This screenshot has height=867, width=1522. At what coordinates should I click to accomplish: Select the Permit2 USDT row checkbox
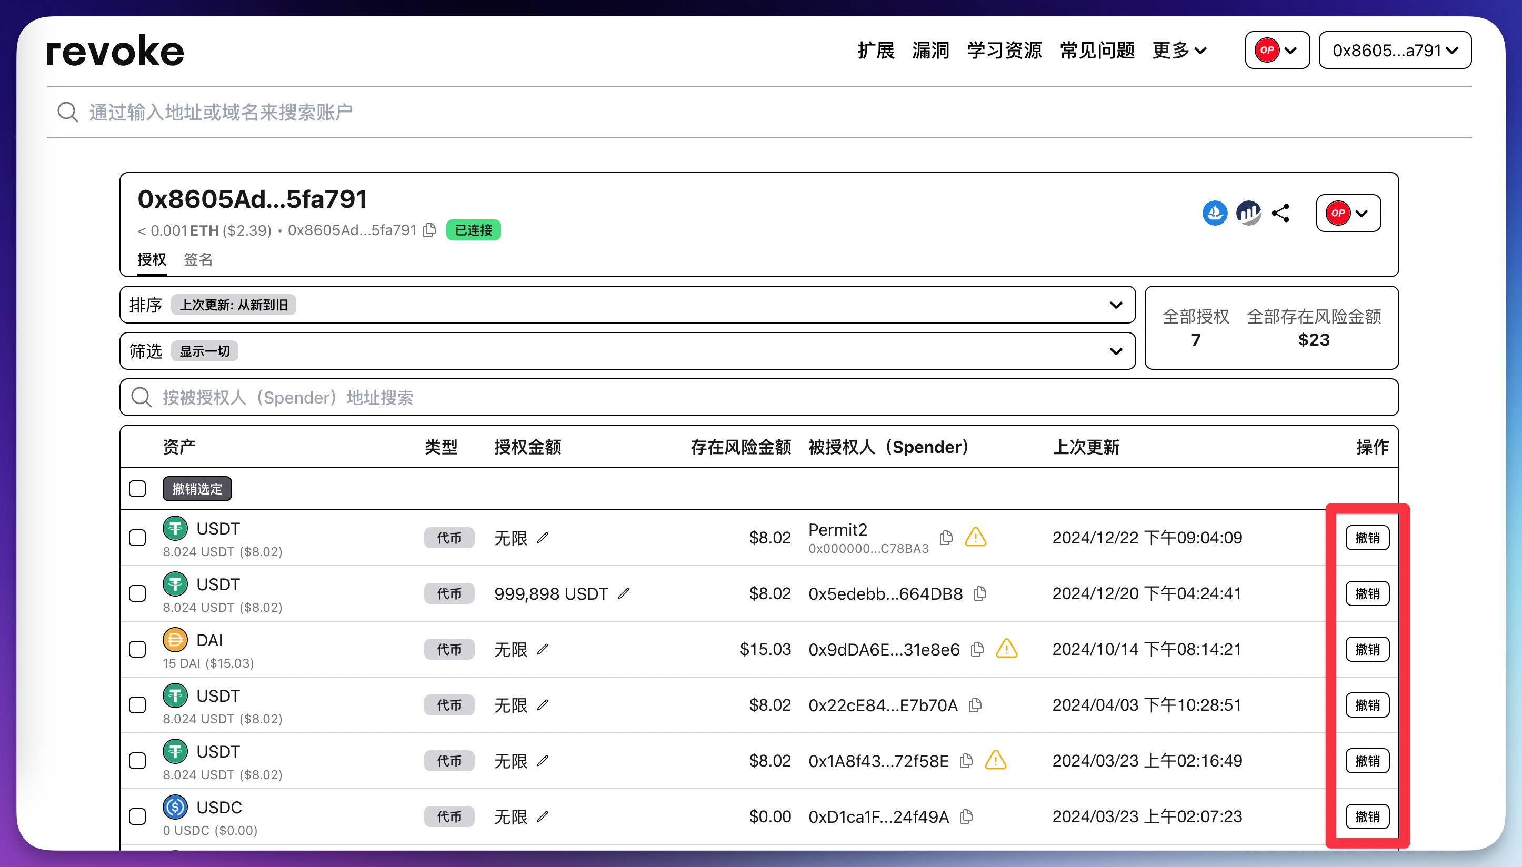coord(137,538)
